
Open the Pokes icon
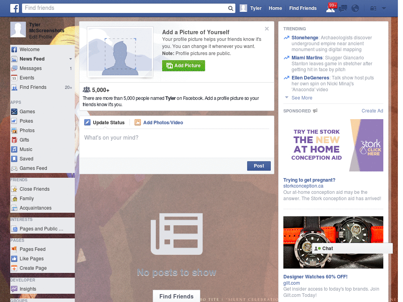[x=14, y=121]
